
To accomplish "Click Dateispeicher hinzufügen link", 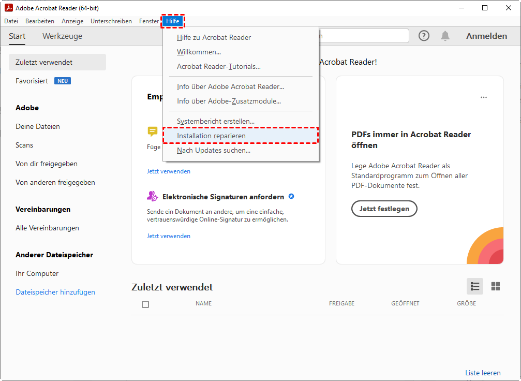I will [x=55, y=292].
